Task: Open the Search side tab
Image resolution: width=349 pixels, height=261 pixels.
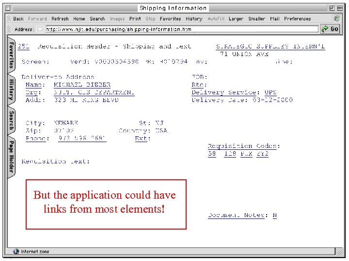Action: click(x=11, y=120)
